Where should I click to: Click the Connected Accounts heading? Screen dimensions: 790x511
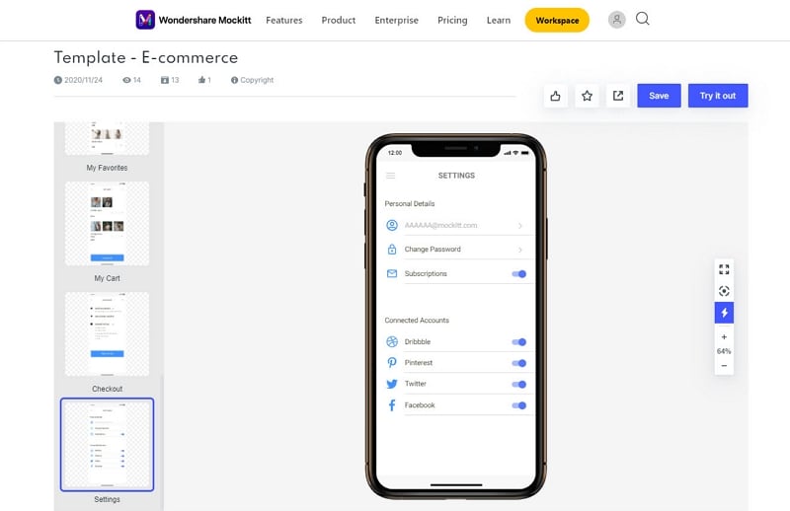tap(417, 321)
